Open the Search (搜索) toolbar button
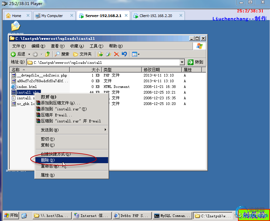 (x=62, y=54)
